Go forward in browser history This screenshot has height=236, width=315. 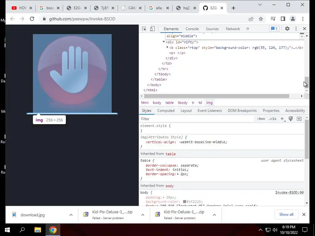pyautogui.click(x=22, y=19)
